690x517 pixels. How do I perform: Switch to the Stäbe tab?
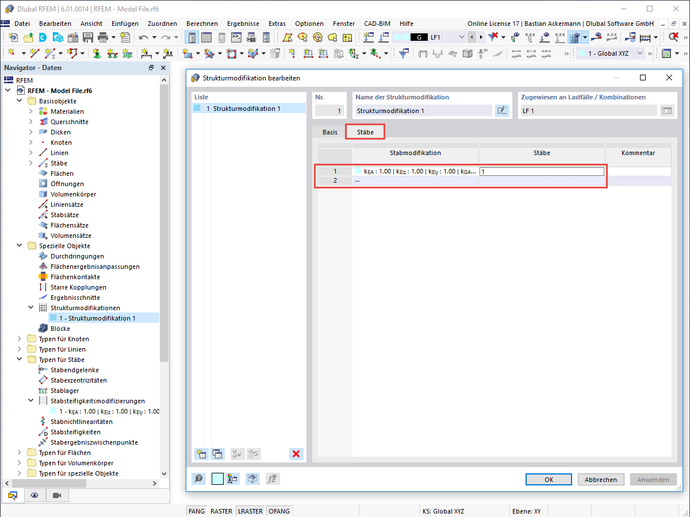[x=365, y=132]
